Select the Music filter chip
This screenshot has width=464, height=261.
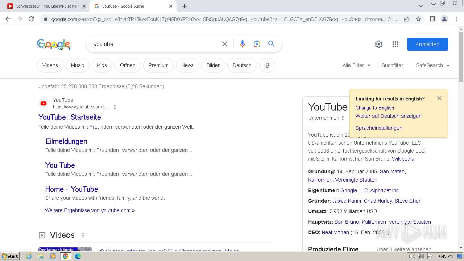pos(77,65)
